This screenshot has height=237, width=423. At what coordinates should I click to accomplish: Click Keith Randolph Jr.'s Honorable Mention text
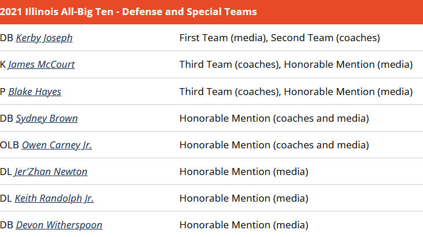[x=243, y=198]
